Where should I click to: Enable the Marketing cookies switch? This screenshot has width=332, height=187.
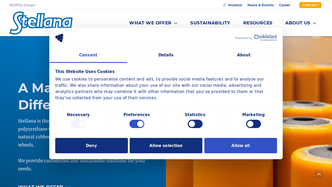click(x=254, y=124)
